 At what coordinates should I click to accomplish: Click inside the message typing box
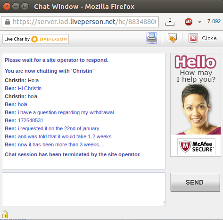[x=83, y=189]
